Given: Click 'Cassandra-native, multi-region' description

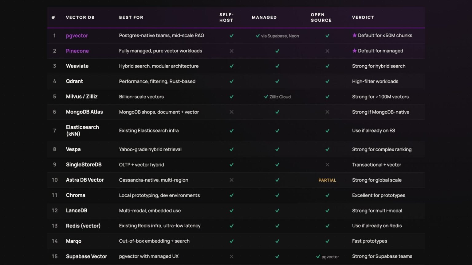Looking at the screenshot, I should pos(154,180).
